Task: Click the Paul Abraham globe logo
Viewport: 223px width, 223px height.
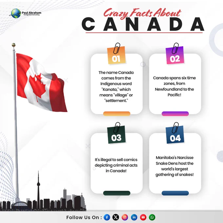Action: [x=16, y=13]
